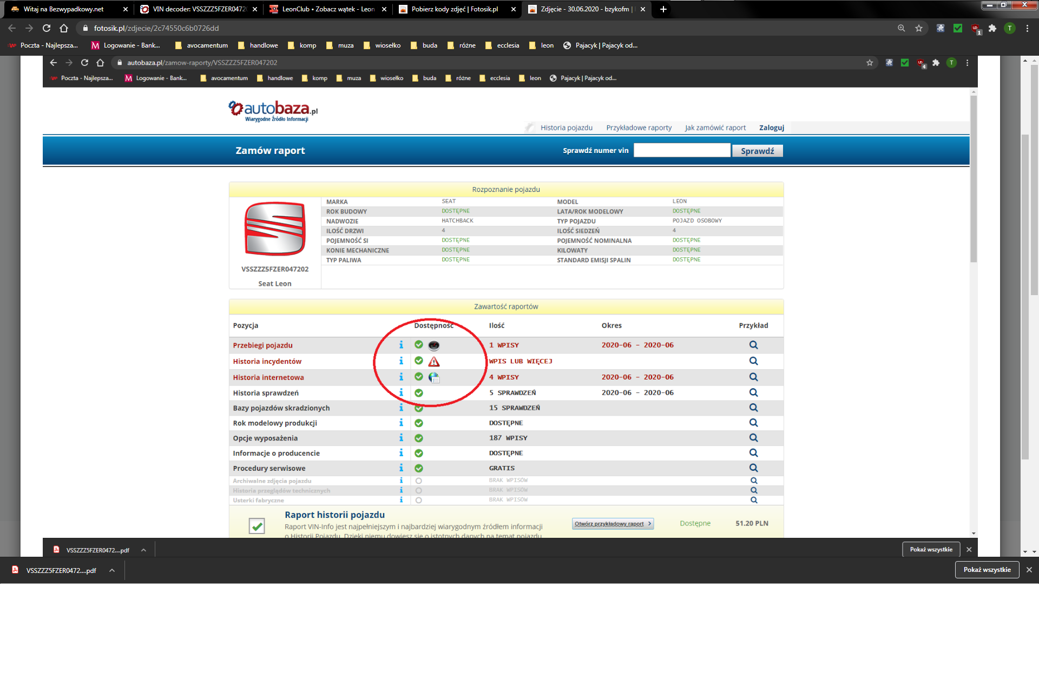This screenshot has height=680, width=1039.
Task: Open the Poczta - Najlepsza bookmark in top bar
Action: point(43,45)
